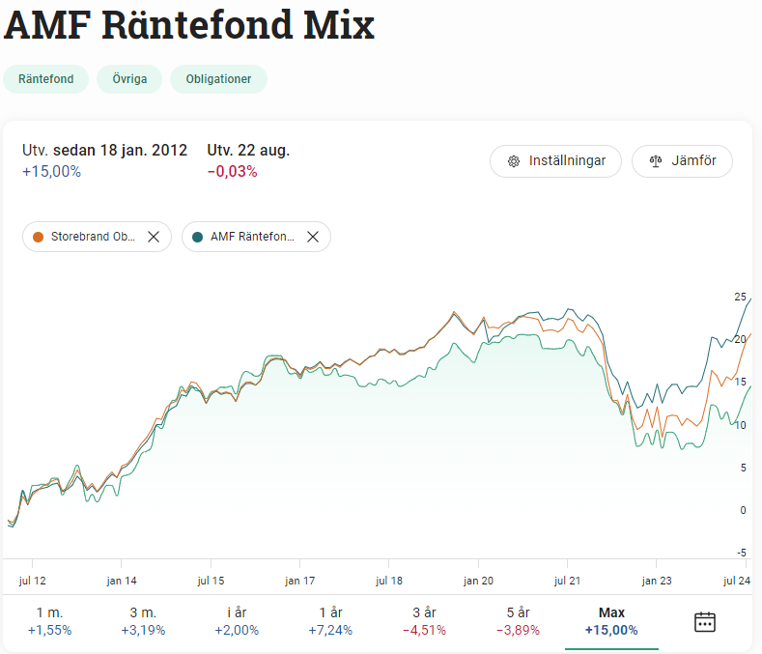
Task: Open the Inställningar settings button
Action: (x=555, y=161)
